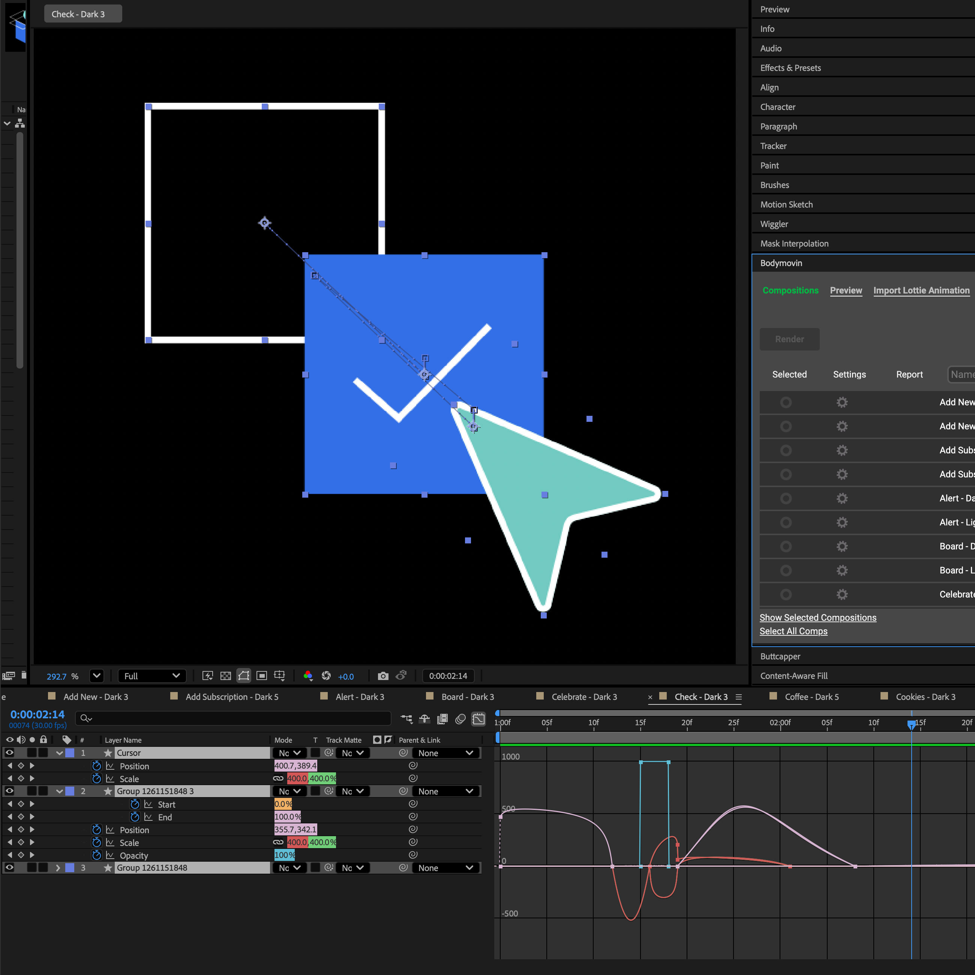
Task: Click label color swatch of layer two
Action: [70, 791]
